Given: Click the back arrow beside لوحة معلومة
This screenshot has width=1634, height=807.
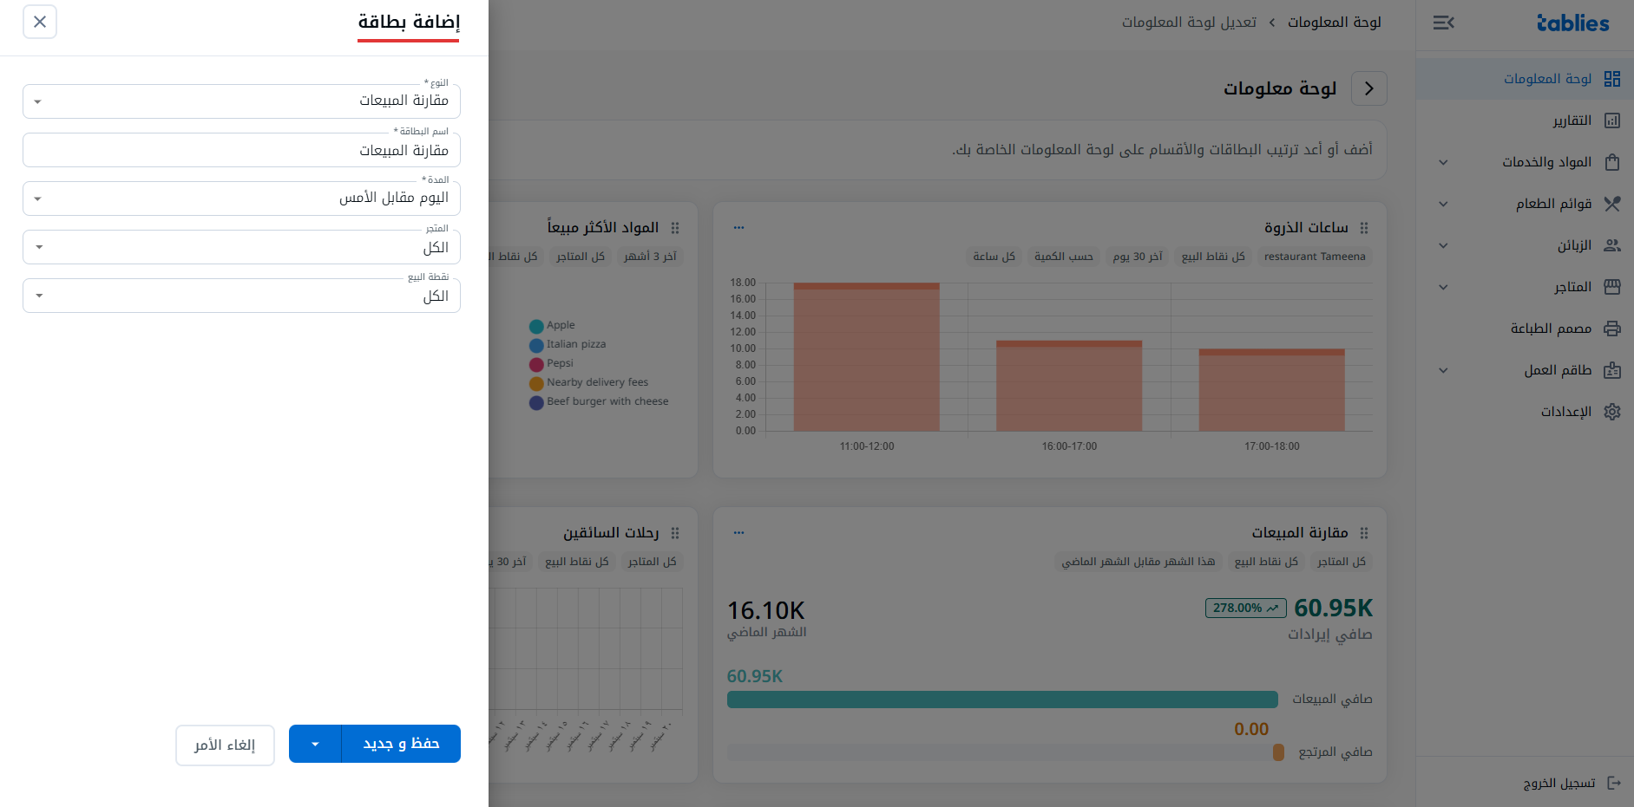Looking at the screenshot, I should click(1369, 88).
